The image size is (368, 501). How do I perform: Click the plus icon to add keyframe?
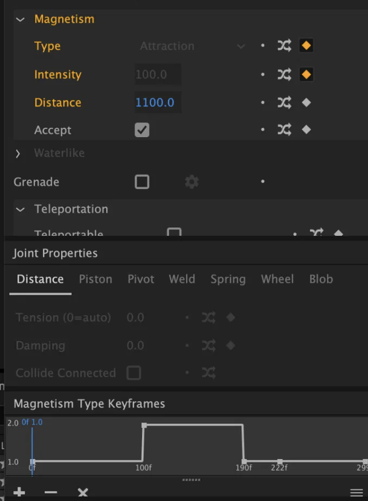click(19, 492)
